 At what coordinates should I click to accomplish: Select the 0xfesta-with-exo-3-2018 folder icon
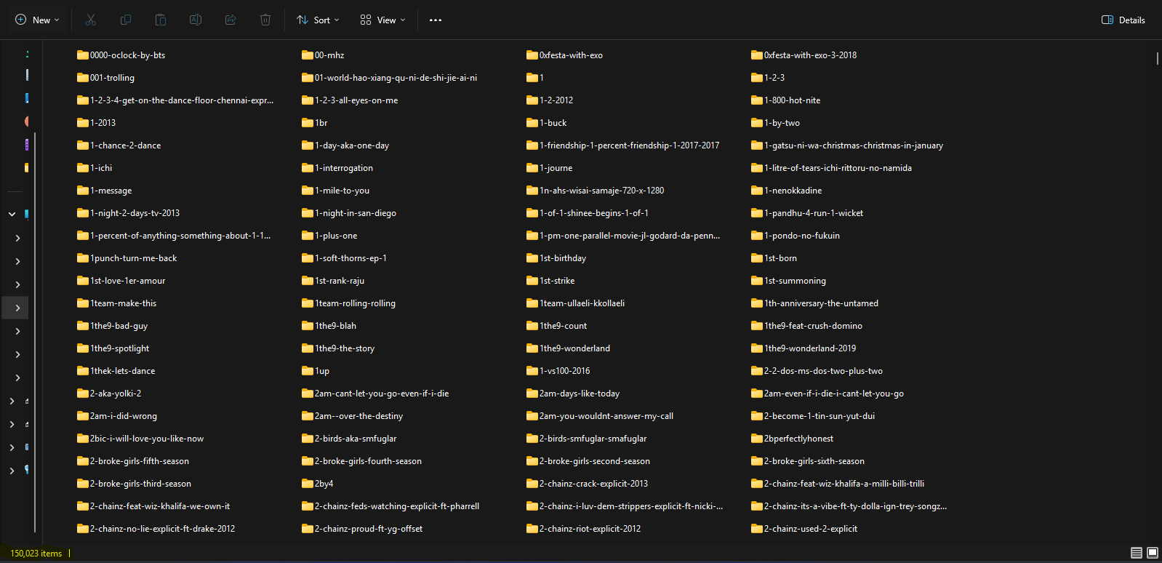[x=757, y=55]
